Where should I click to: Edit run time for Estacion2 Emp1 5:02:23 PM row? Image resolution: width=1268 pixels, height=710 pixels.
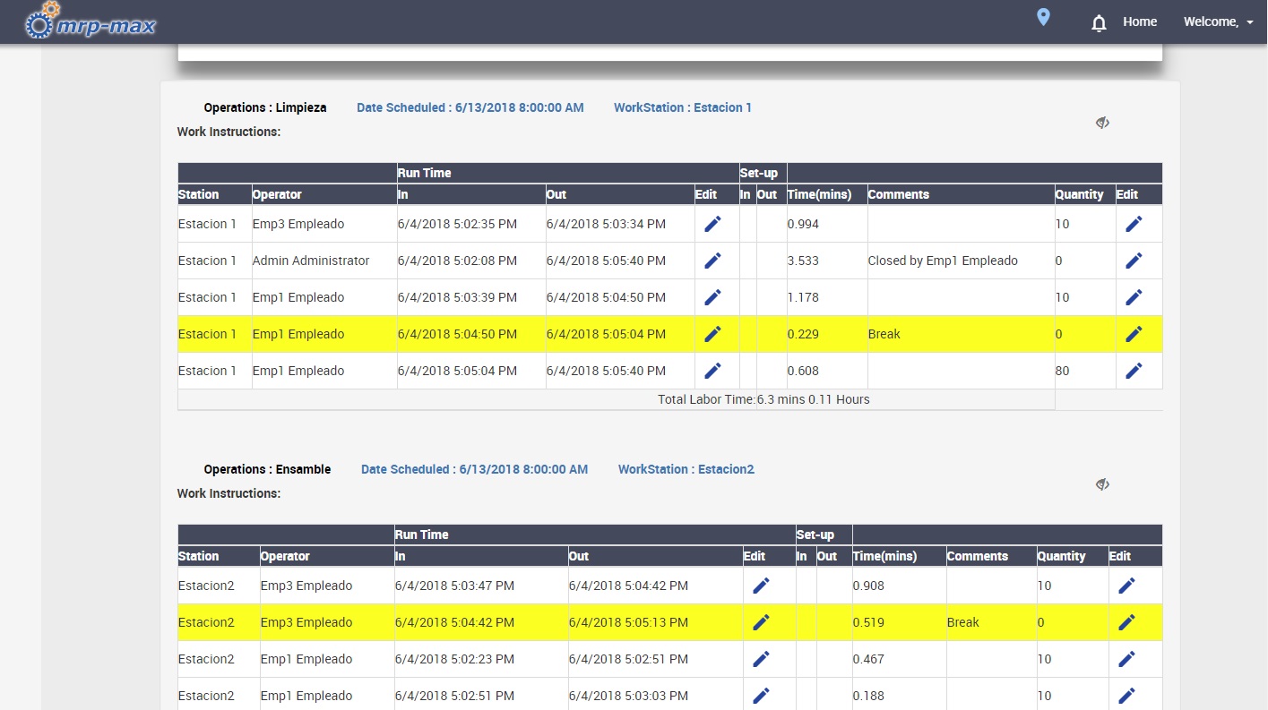coord(761,659)
